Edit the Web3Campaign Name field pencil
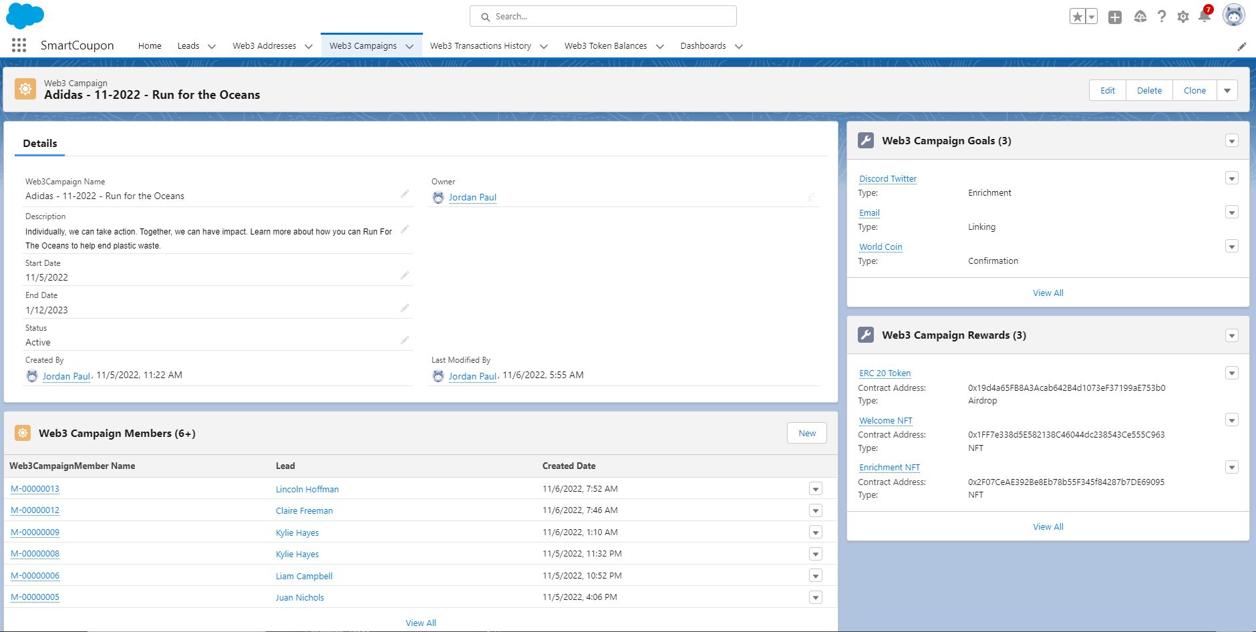 (x=405, y=194)
